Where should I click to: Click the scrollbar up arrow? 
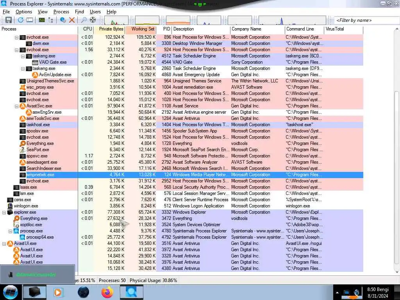tap(397, 29)
